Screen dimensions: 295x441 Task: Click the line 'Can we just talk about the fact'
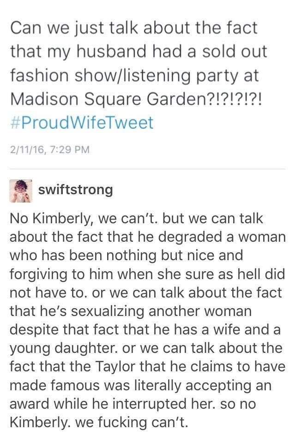[134, 28]
